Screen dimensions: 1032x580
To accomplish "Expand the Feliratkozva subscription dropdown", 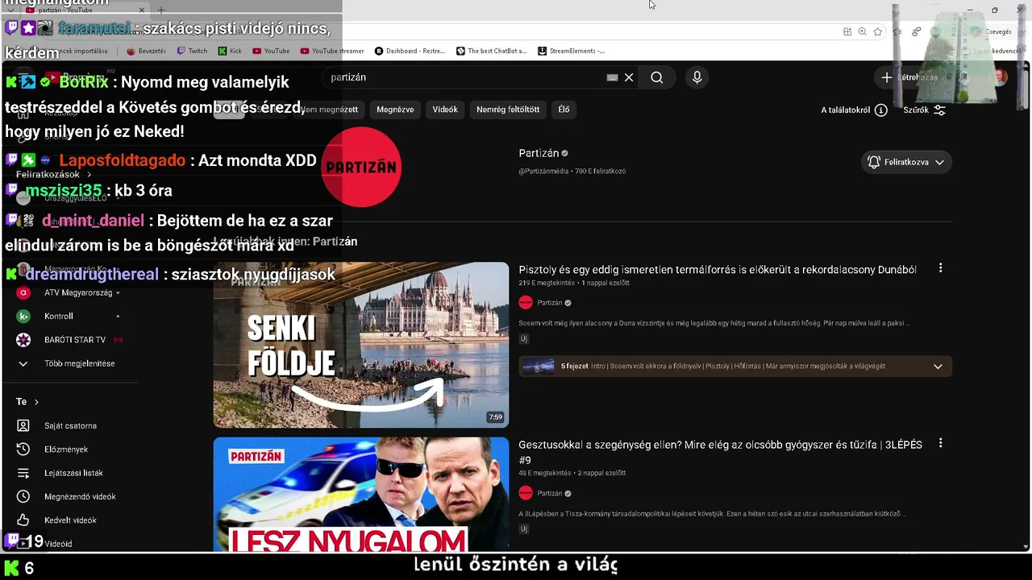I will tap(906, 162).
